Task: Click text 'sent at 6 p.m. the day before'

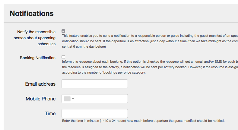Action: [84, 46]
